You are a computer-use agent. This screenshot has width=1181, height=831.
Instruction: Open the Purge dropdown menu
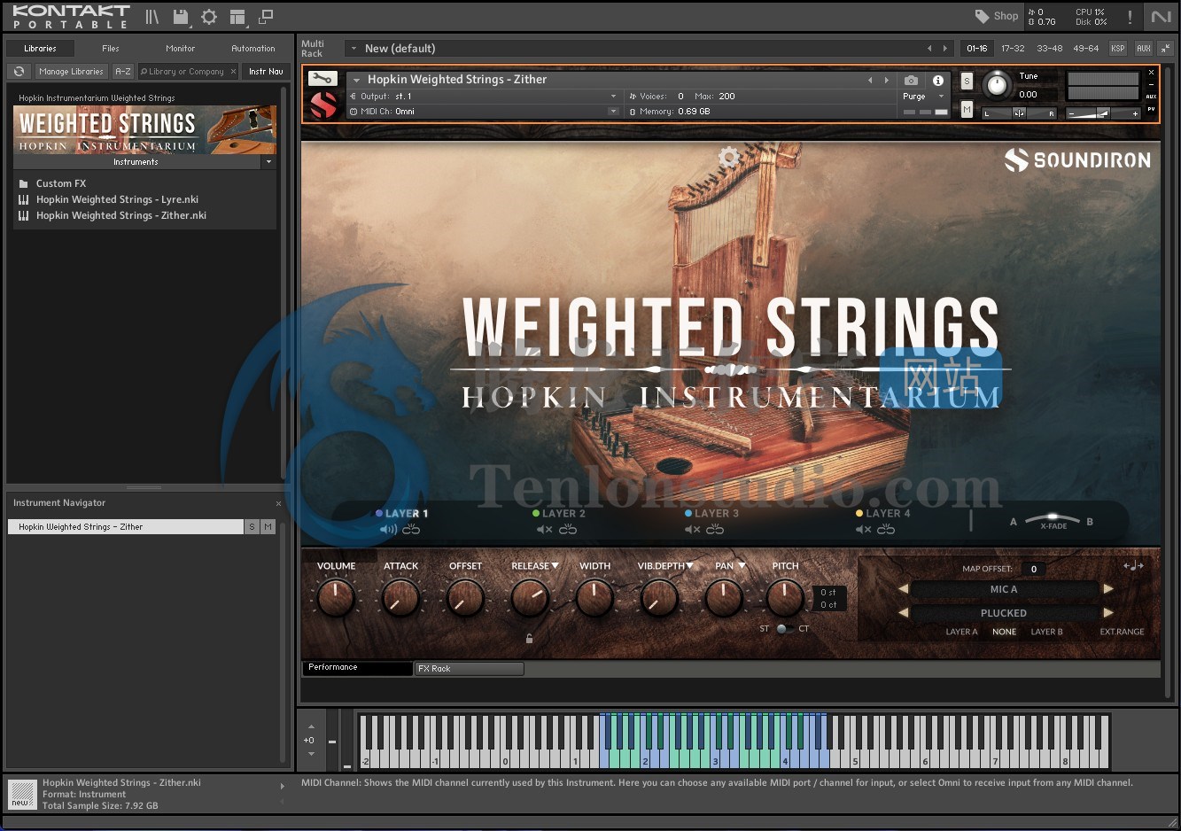coord(922,97)
